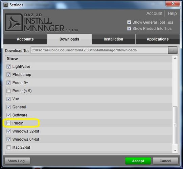
Task: Click the green Accept button
Action: pos(138,161)
